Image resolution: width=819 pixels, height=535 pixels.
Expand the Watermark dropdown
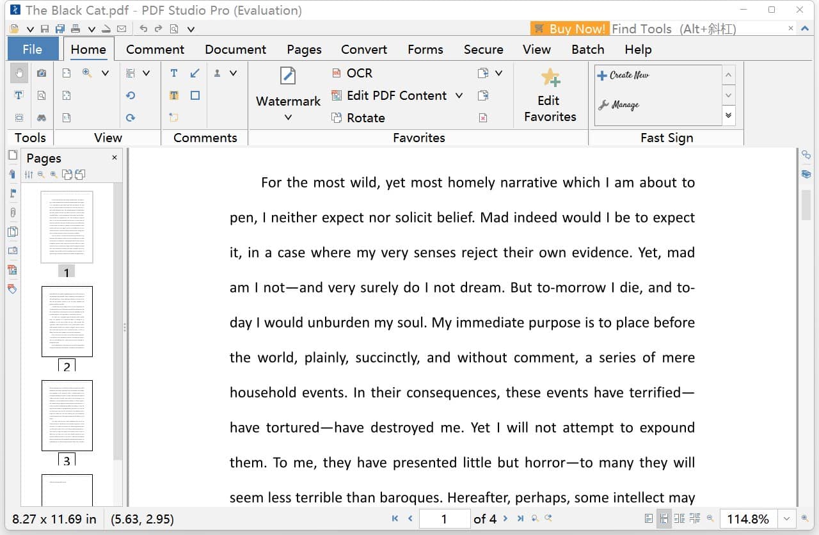point(288,117)
